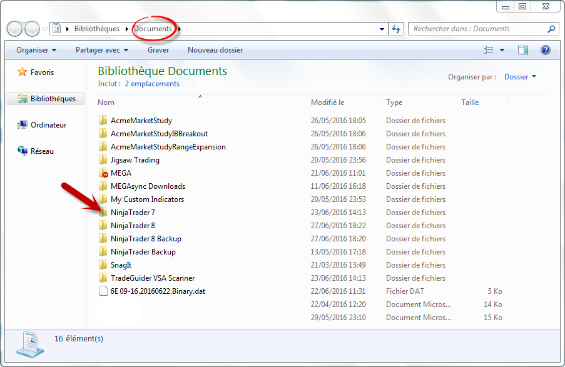Select the NinjaTrader Backup folder icon
The height and width of the screenshot is (367, 565).
[x=103, y=252]
